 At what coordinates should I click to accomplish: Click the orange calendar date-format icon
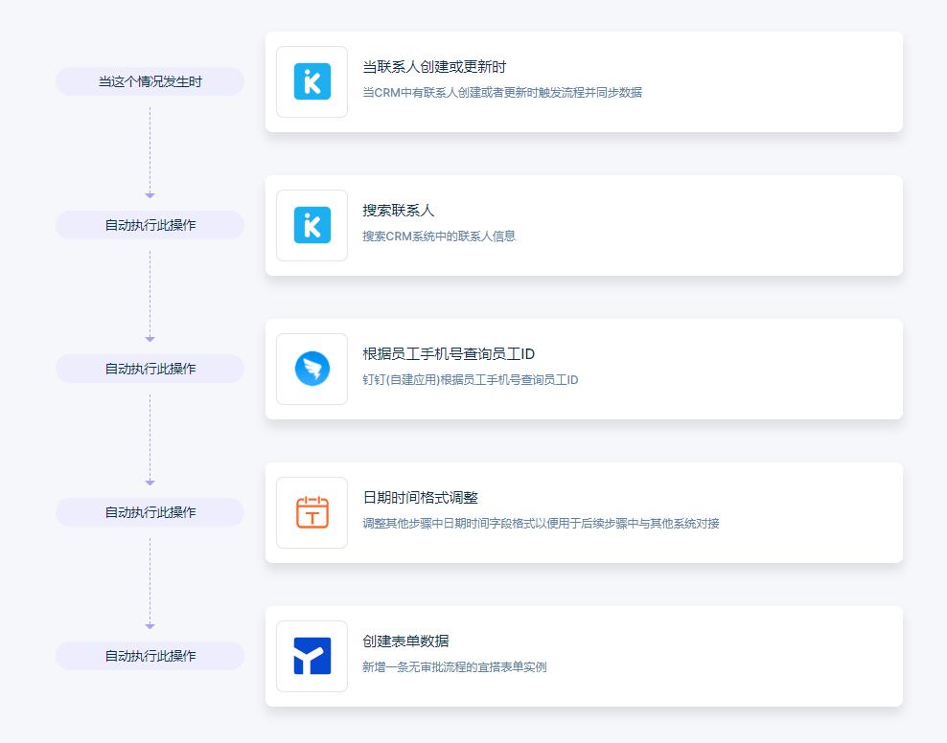point(312,512)
